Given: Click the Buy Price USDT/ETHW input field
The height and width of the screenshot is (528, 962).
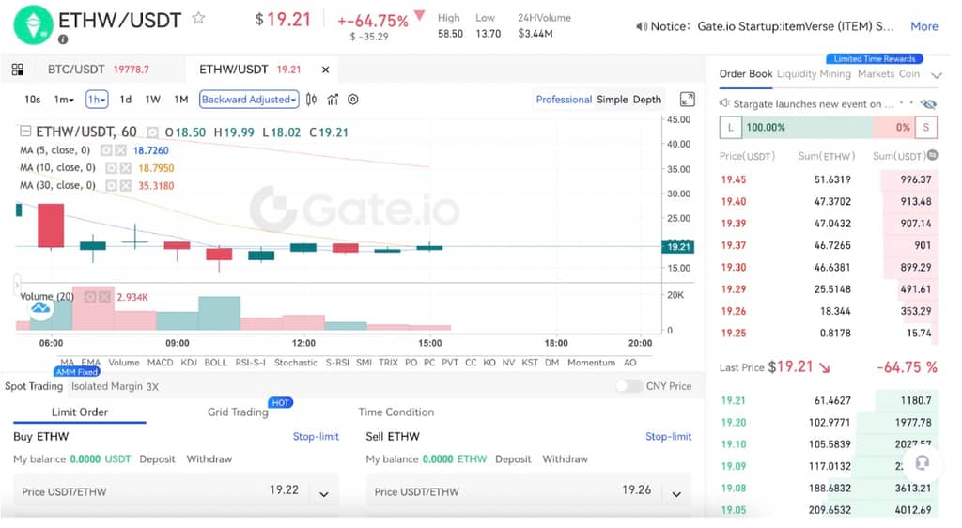Looking at the screenshot, I should click(176, 491).
